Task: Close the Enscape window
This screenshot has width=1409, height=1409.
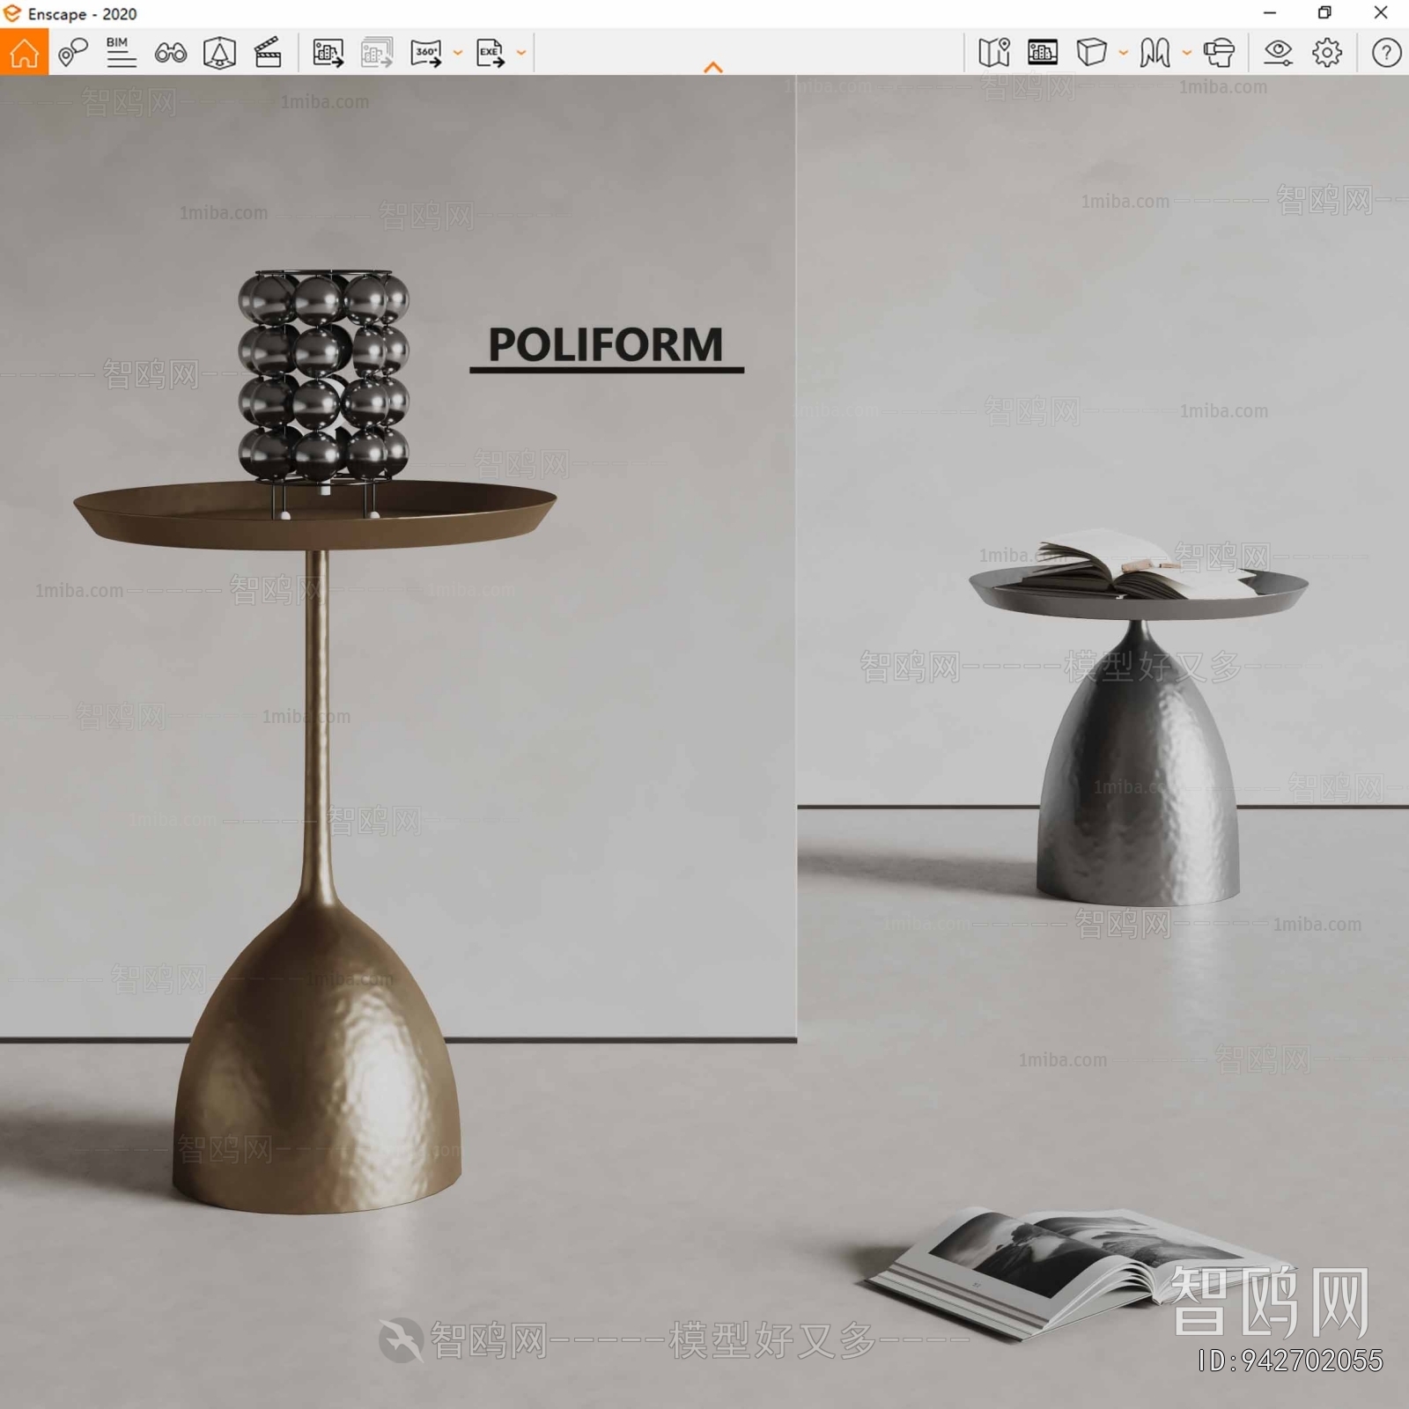Action: tap(1381, 13)
